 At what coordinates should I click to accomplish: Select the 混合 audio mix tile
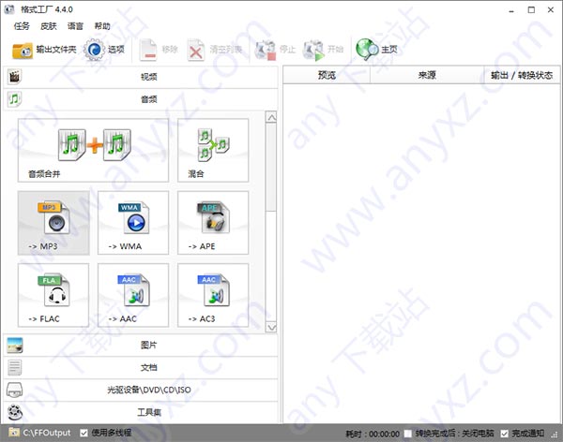213,150
